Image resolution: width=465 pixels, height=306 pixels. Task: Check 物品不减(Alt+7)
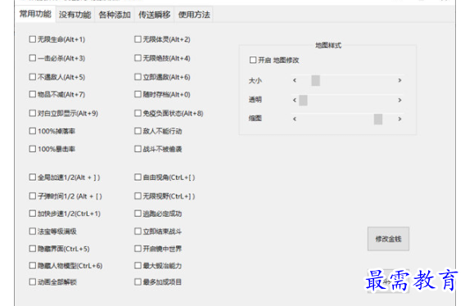pyautogui.click(x=33, y=94)
